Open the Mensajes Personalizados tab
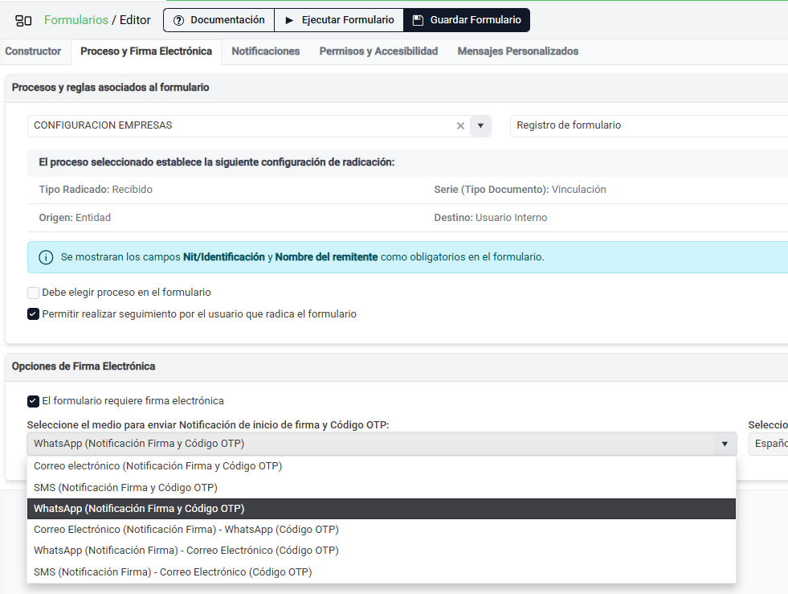The width and height of the screenshot is (788, 594). (x=517, y=51)
